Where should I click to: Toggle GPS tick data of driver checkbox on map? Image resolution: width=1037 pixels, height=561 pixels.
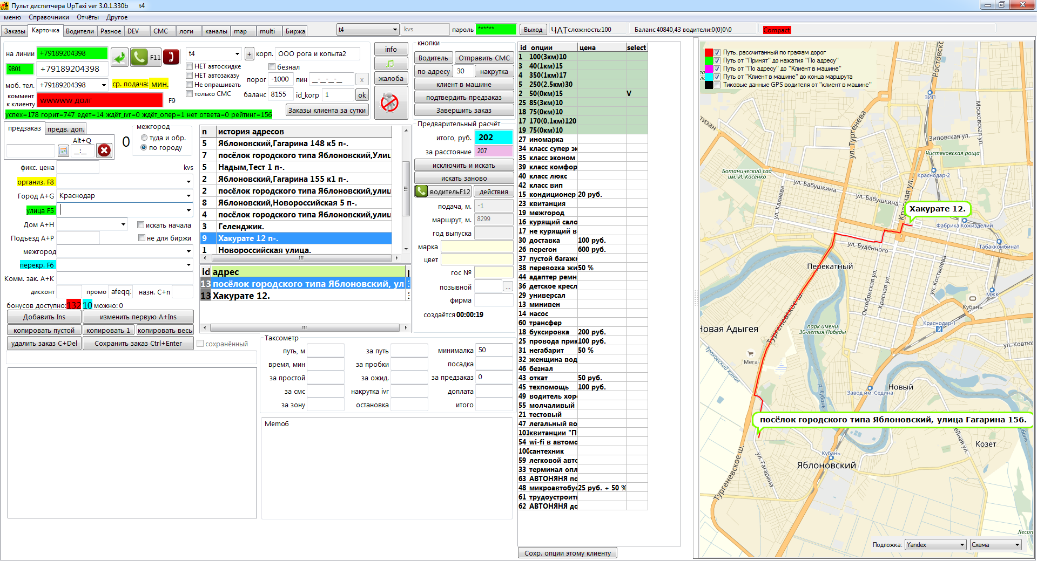click(717, 85)
